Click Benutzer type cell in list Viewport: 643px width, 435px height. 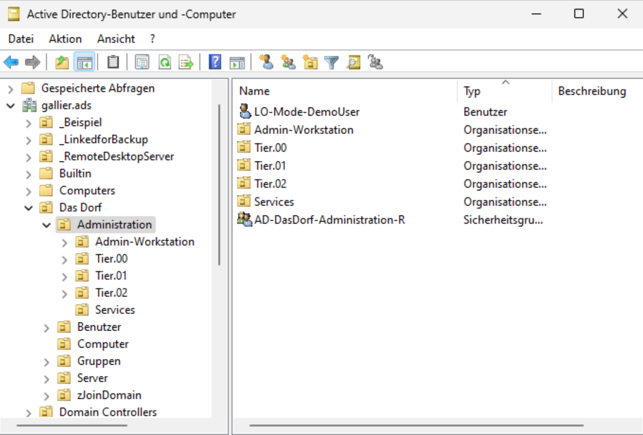(x=485, y=111)
